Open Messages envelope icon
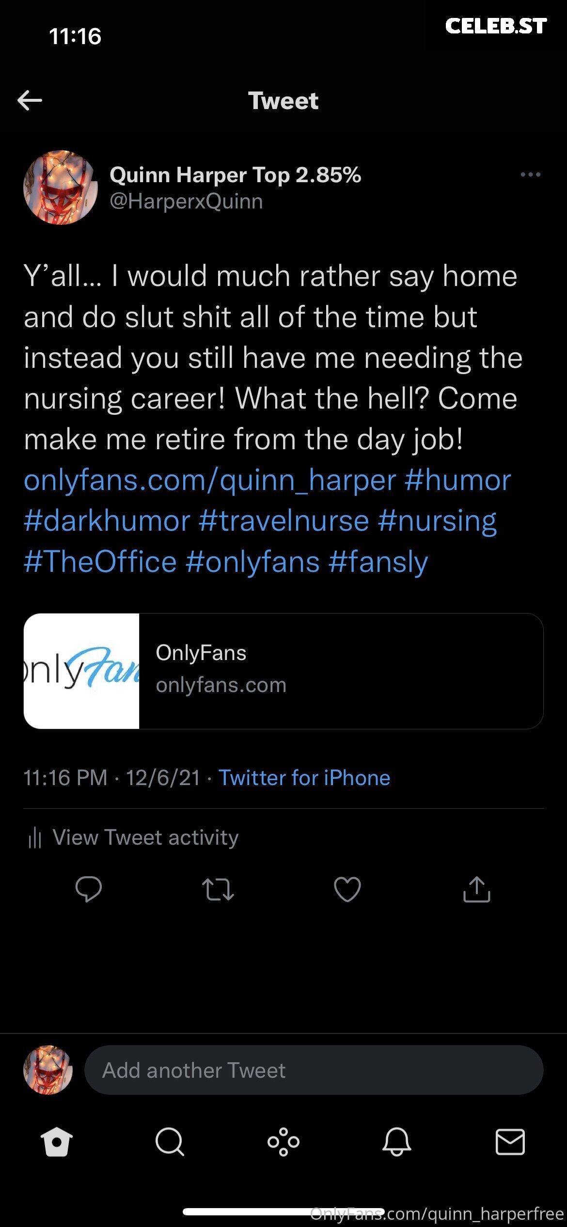 pyautogui.click(x=510, y=1142)
